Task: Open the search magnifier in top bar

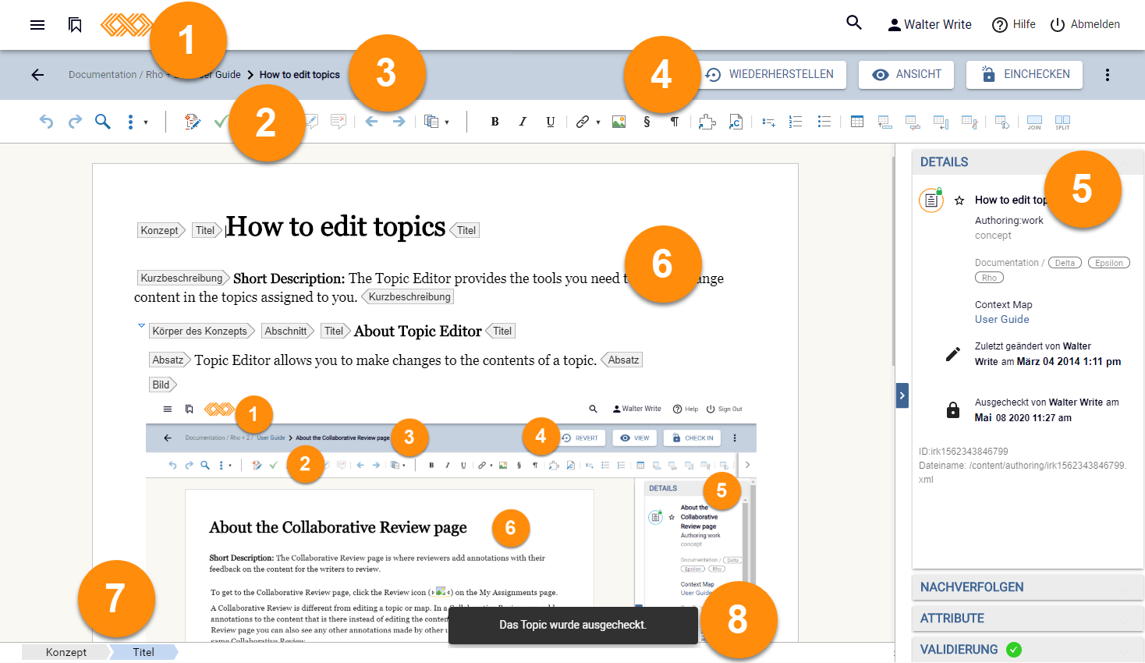Action: point(854,23)
